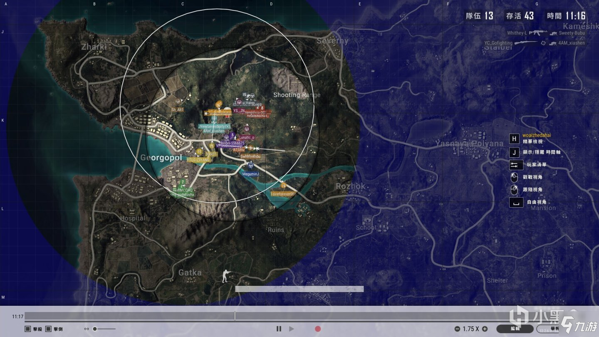Viewport: 599px width, 337px height.
Task: Click the Sh_Alt1 player label
Action: (178, 110)
